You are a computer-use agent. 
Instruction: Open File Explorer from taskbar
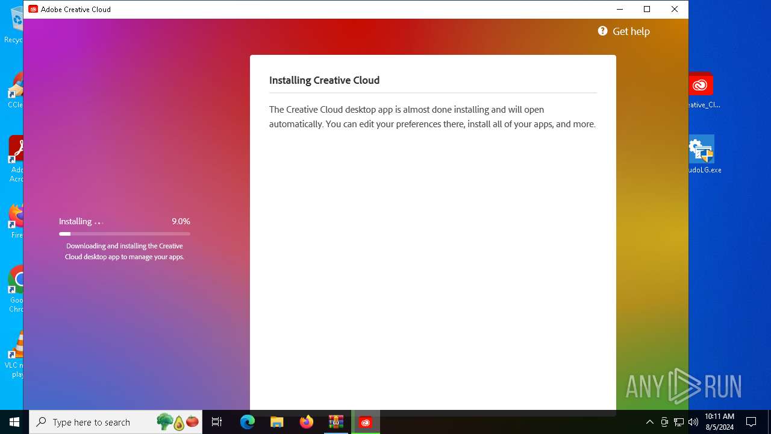tap(277, 422)
